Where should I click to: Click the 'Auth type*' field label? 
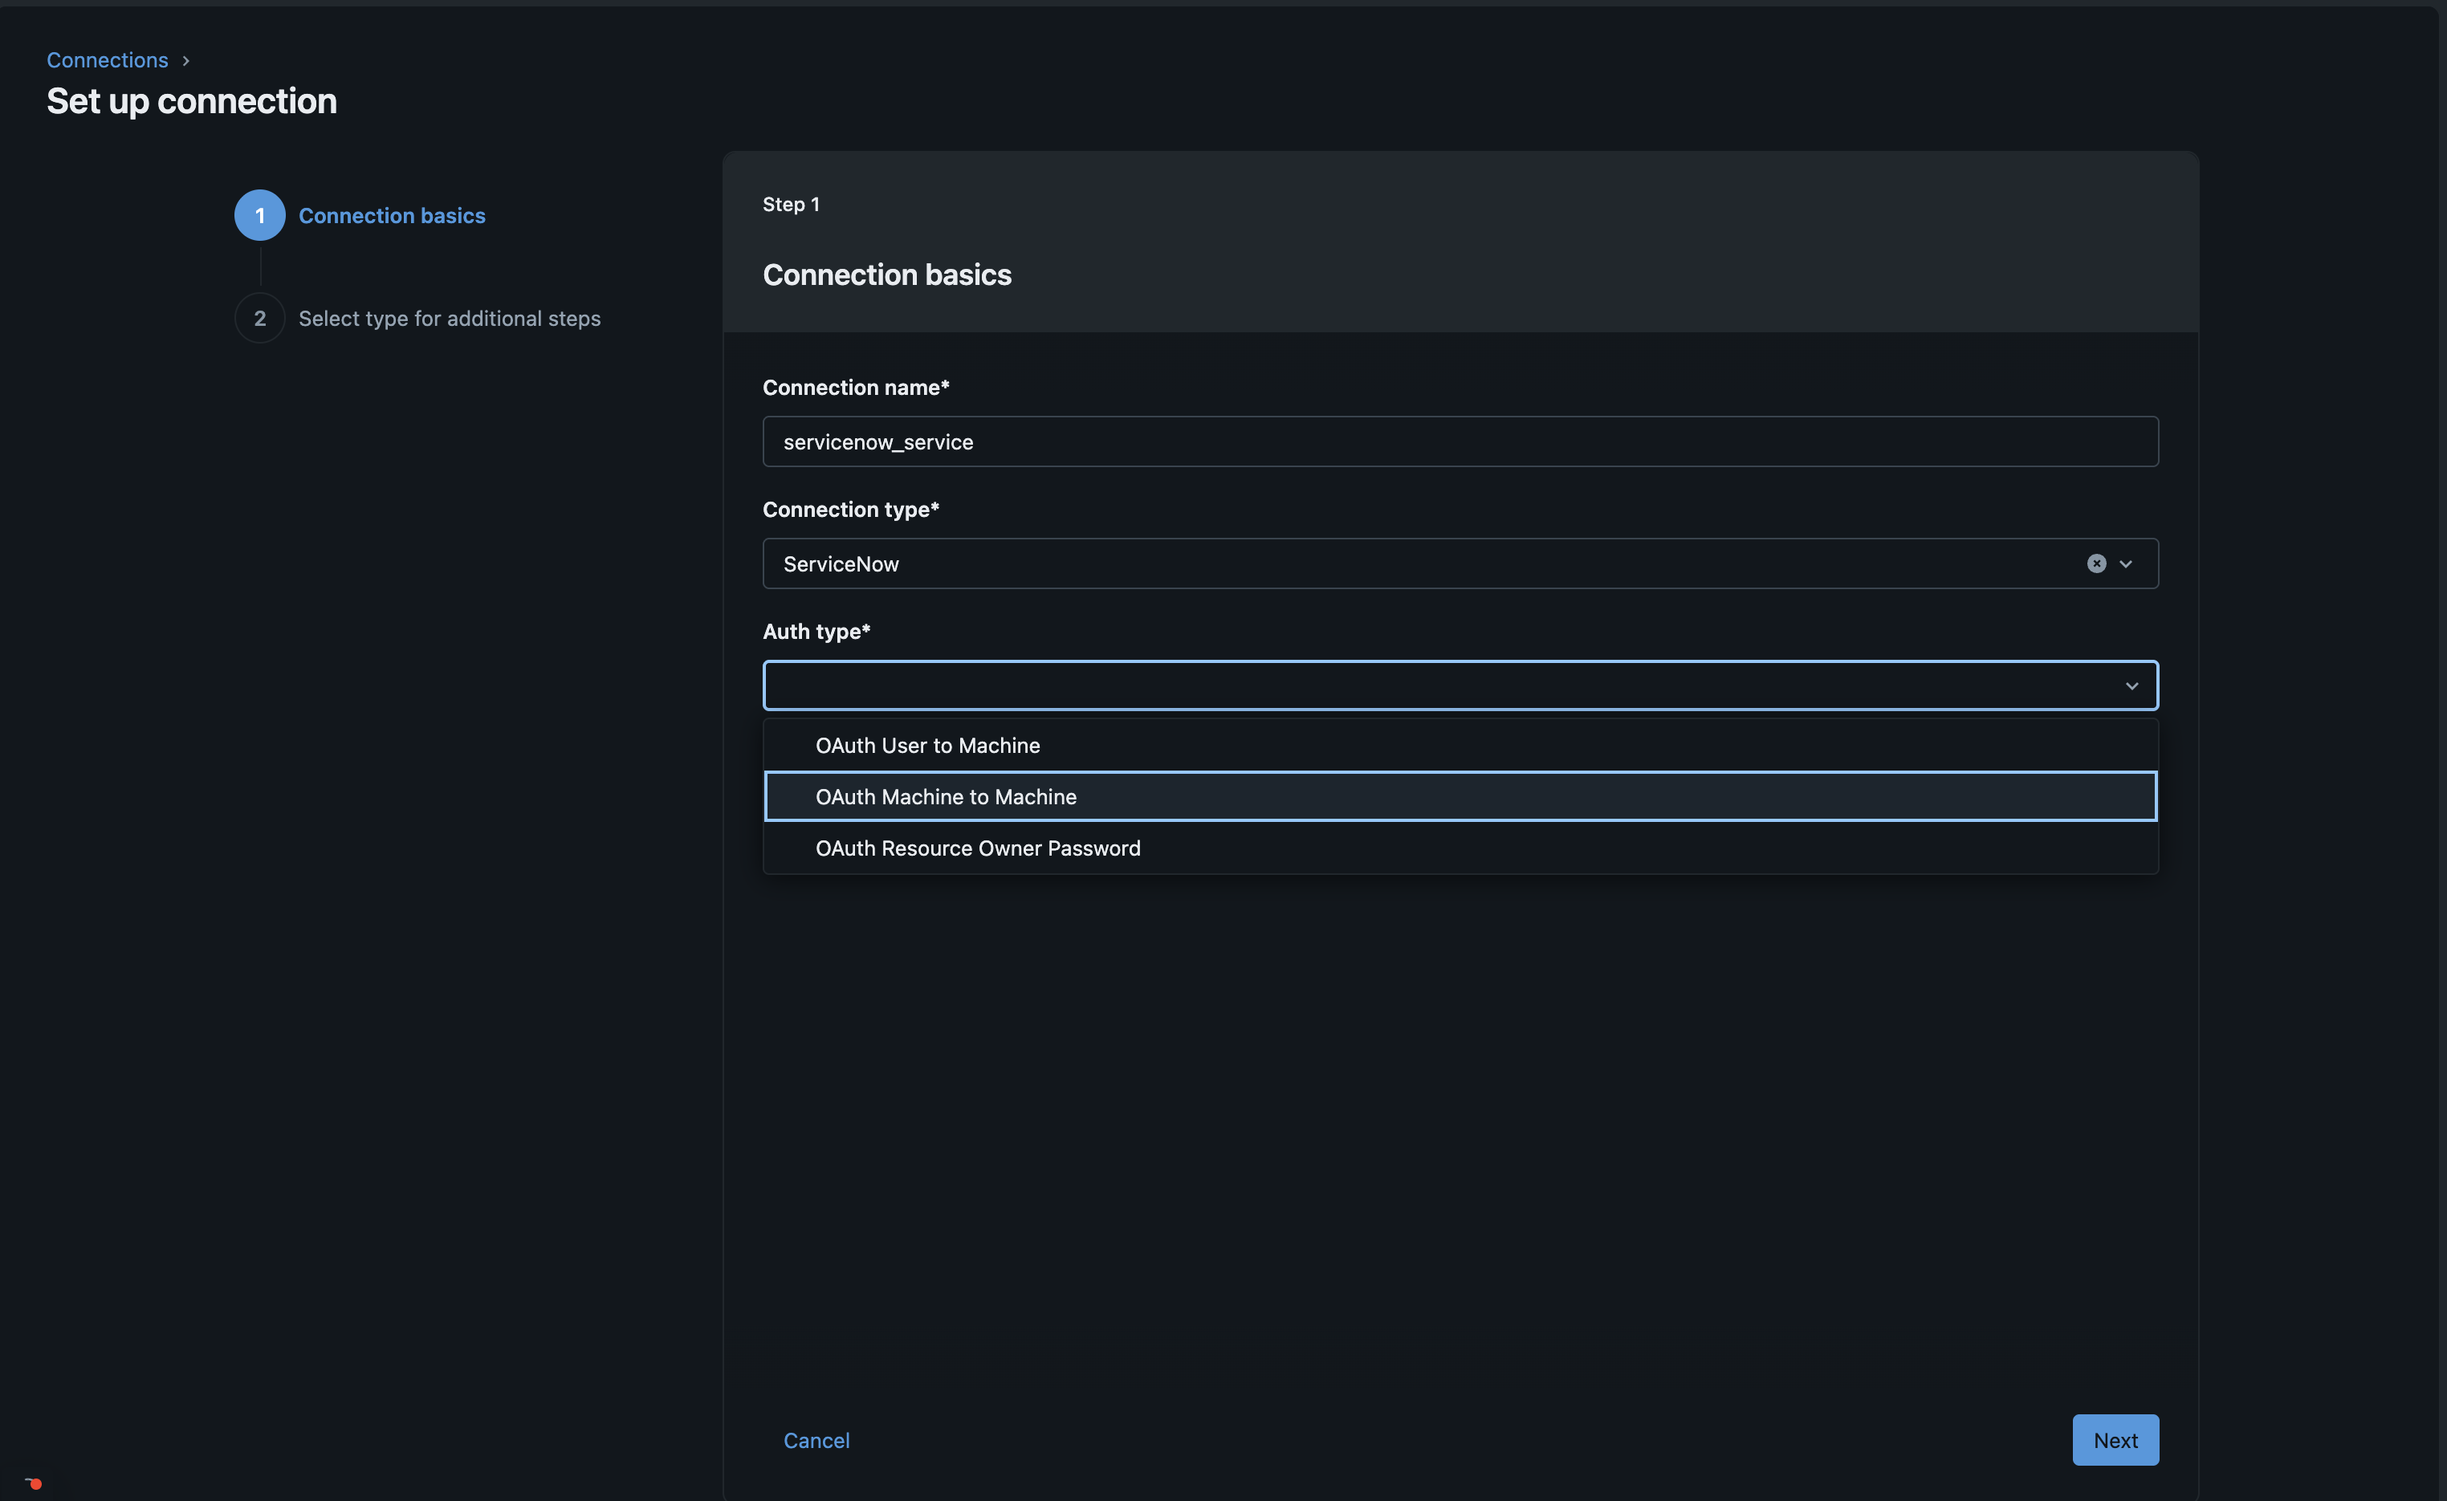tap(816, 632)
